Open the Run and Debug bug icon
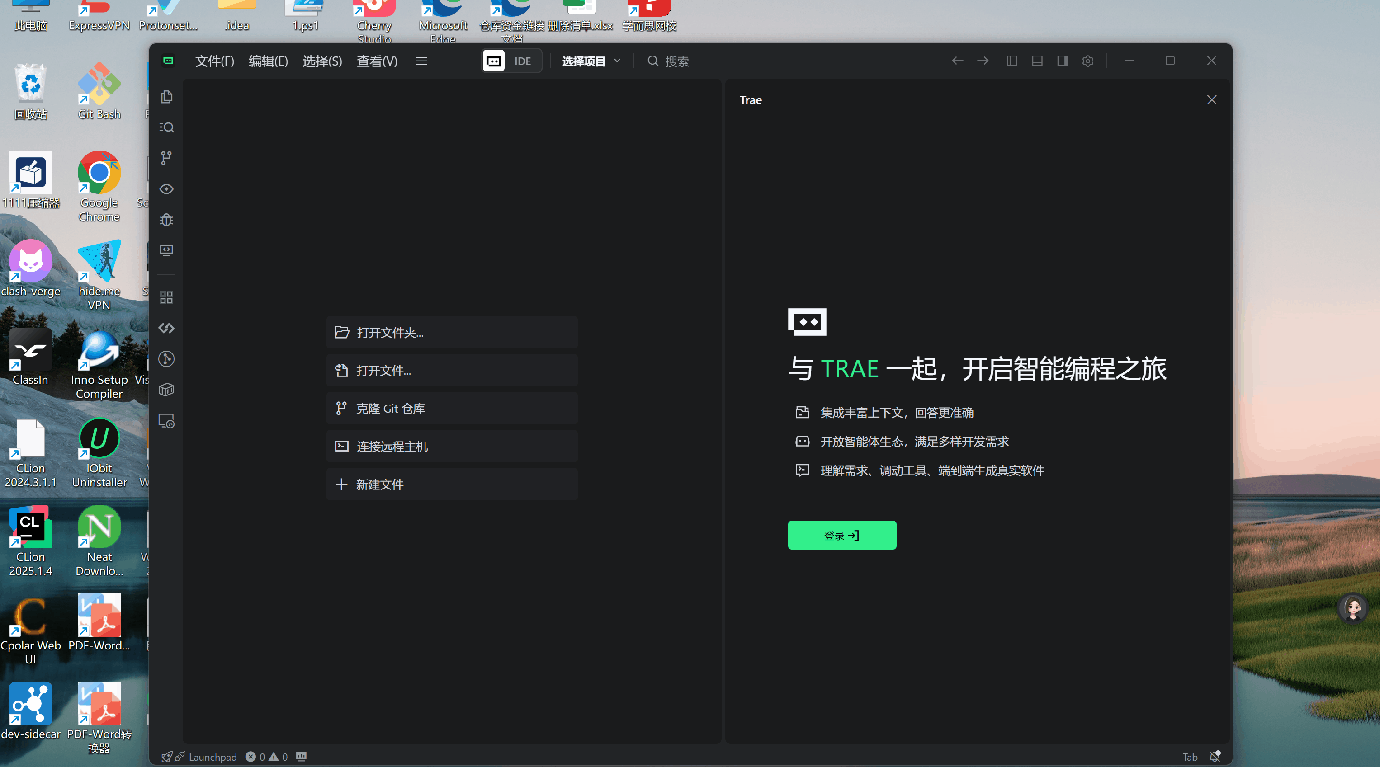Screen dimensions: 1380x767 [x=166, y=220]
